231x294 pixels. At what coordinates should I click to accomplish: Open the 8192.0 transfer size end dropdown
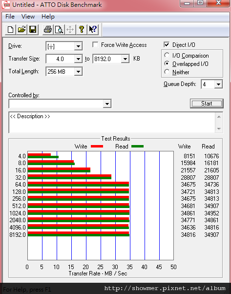(125, 59)
